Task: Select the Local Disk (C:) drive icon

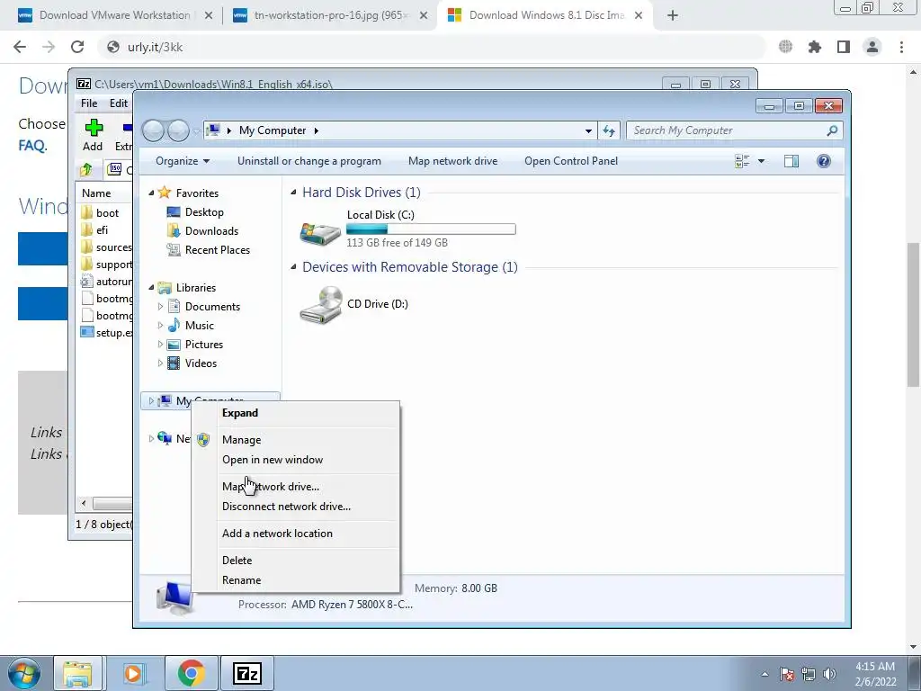Action: [320, 233]
